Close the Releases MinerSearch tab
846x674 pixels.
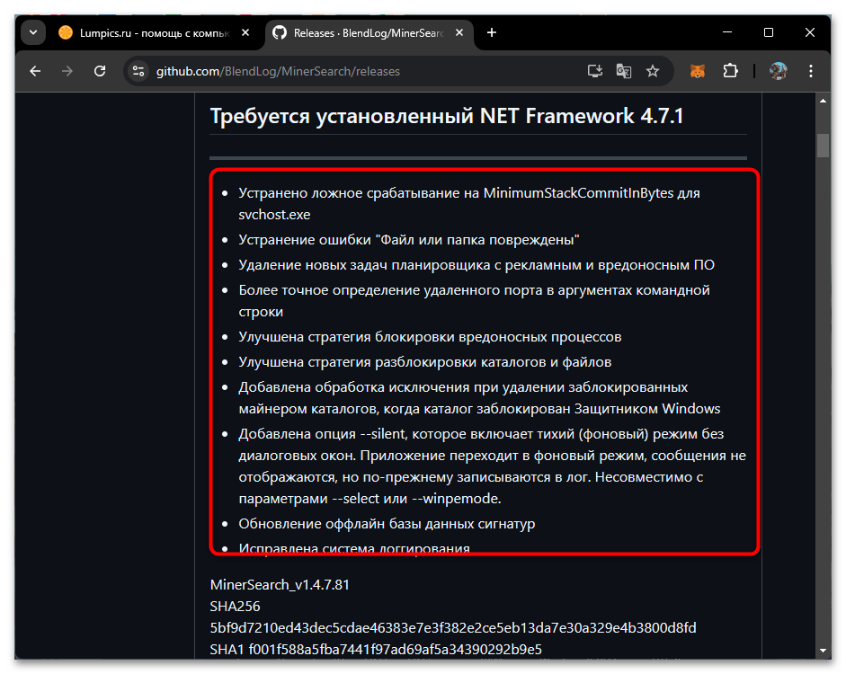pyautogui.click(x=459, y=33)
